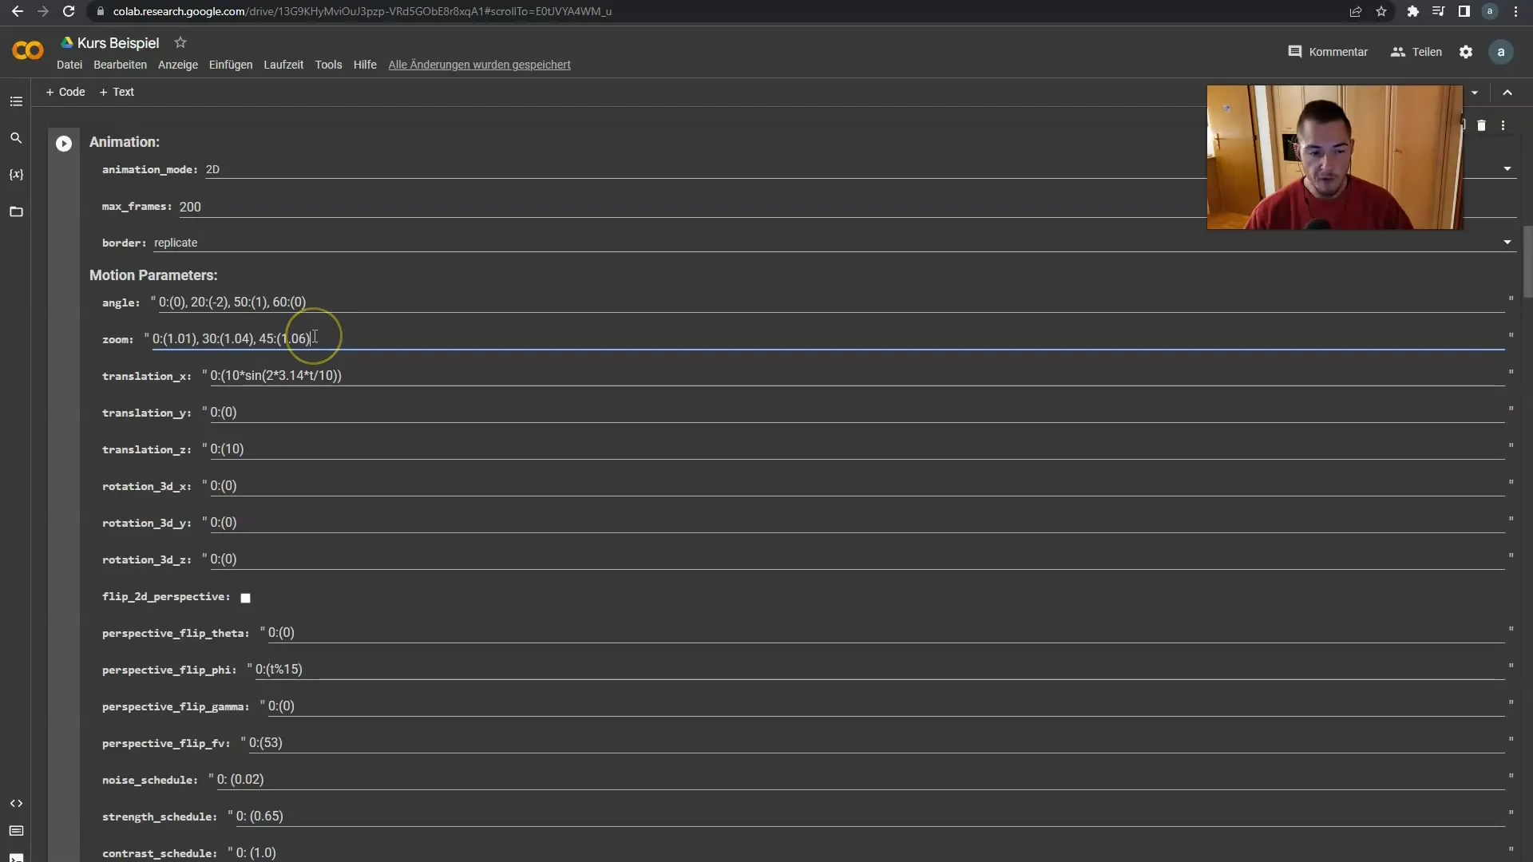Open the files folder sidebar icon

coord(16,212)
